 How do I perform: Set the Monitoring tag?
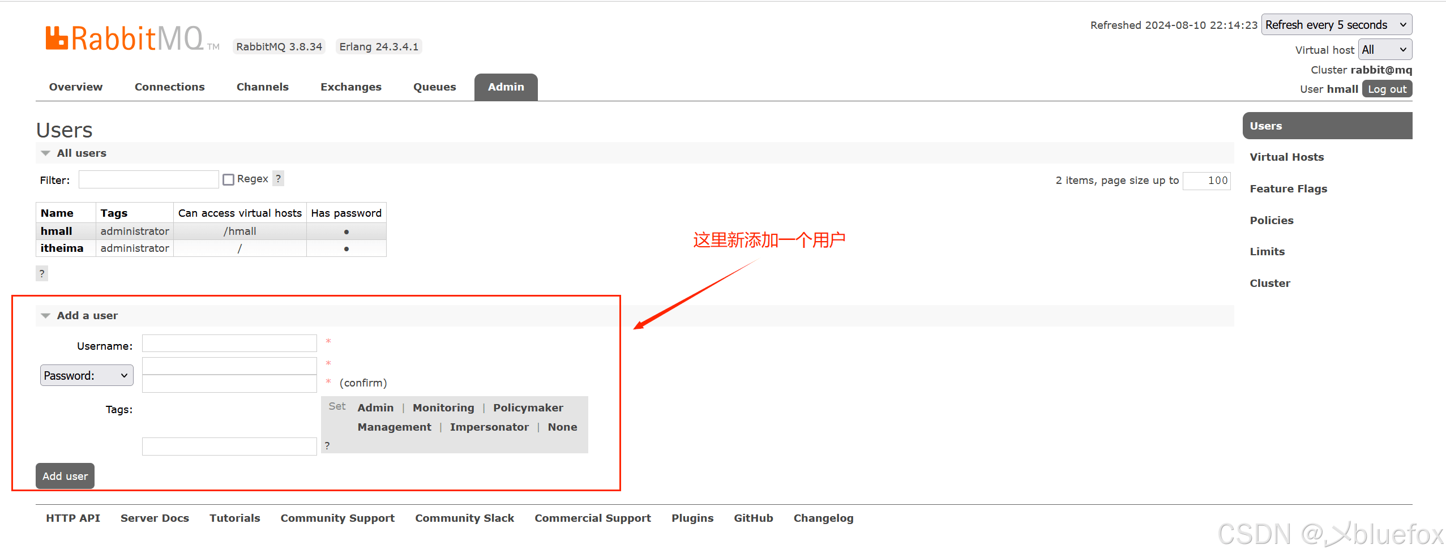click(443, 407)
